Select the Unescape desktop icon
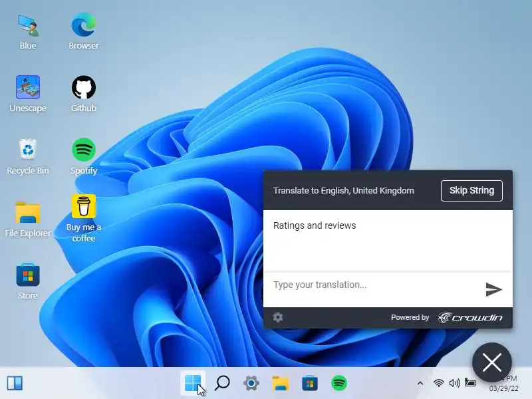 point(28,94)
